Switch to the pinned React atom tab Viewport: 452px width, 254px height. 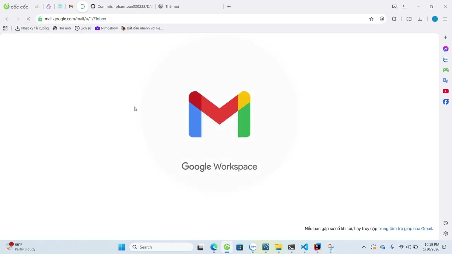[x=60, y=6]
